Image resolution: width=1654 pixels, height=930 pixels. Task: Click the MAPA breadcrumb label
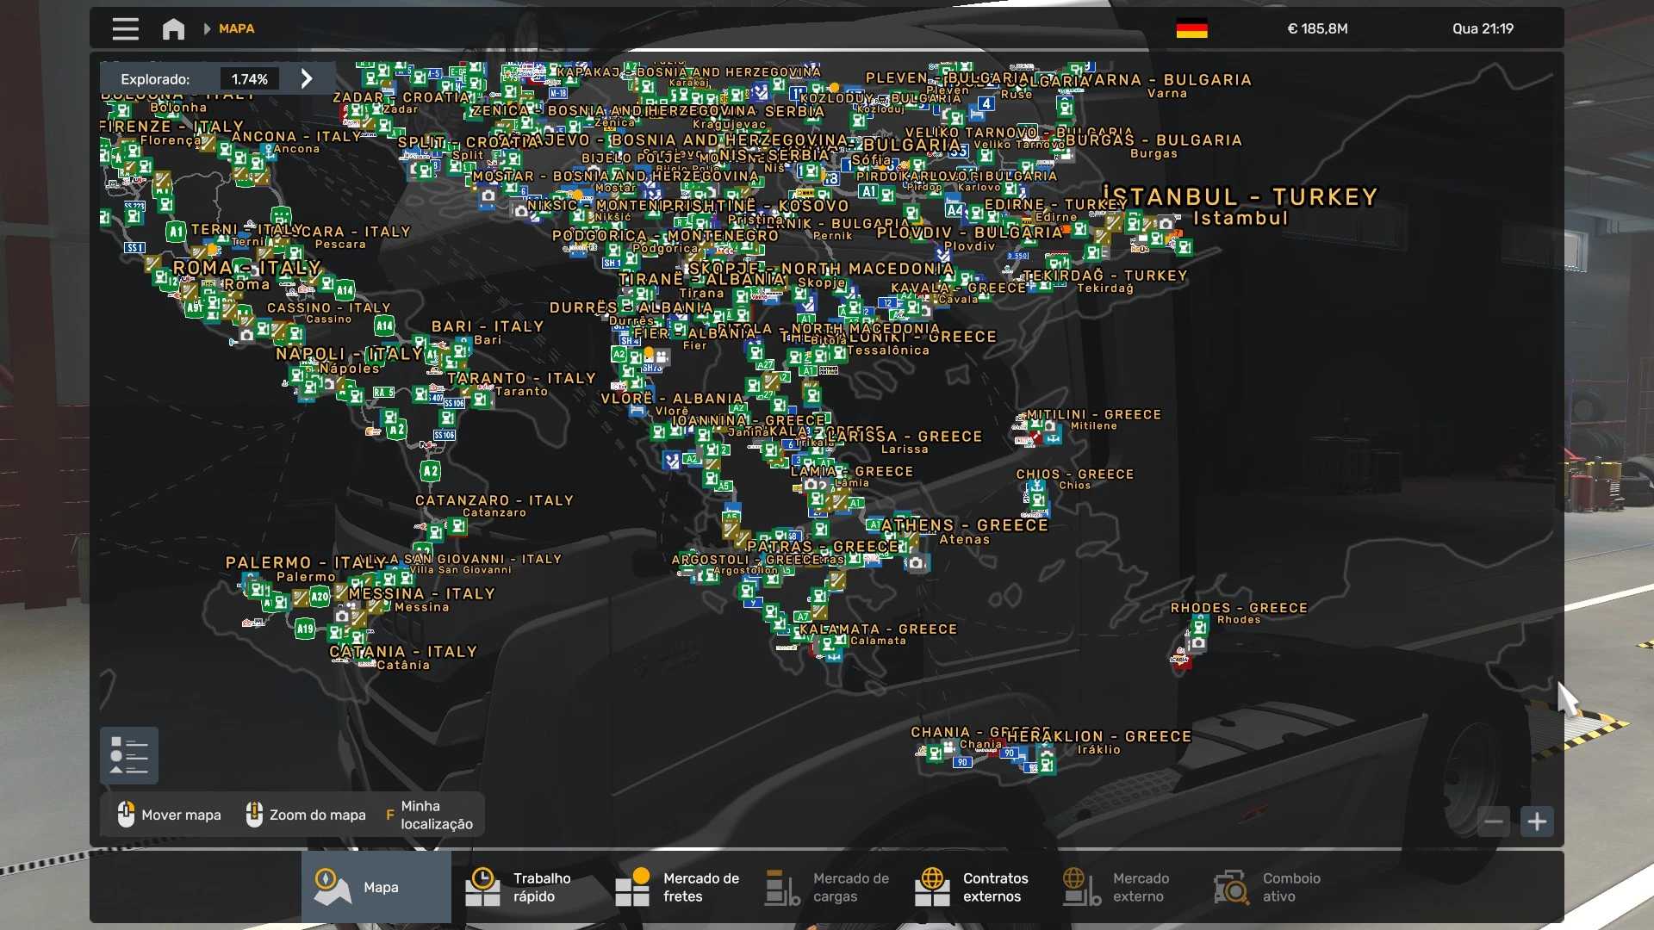coord(236,28)
